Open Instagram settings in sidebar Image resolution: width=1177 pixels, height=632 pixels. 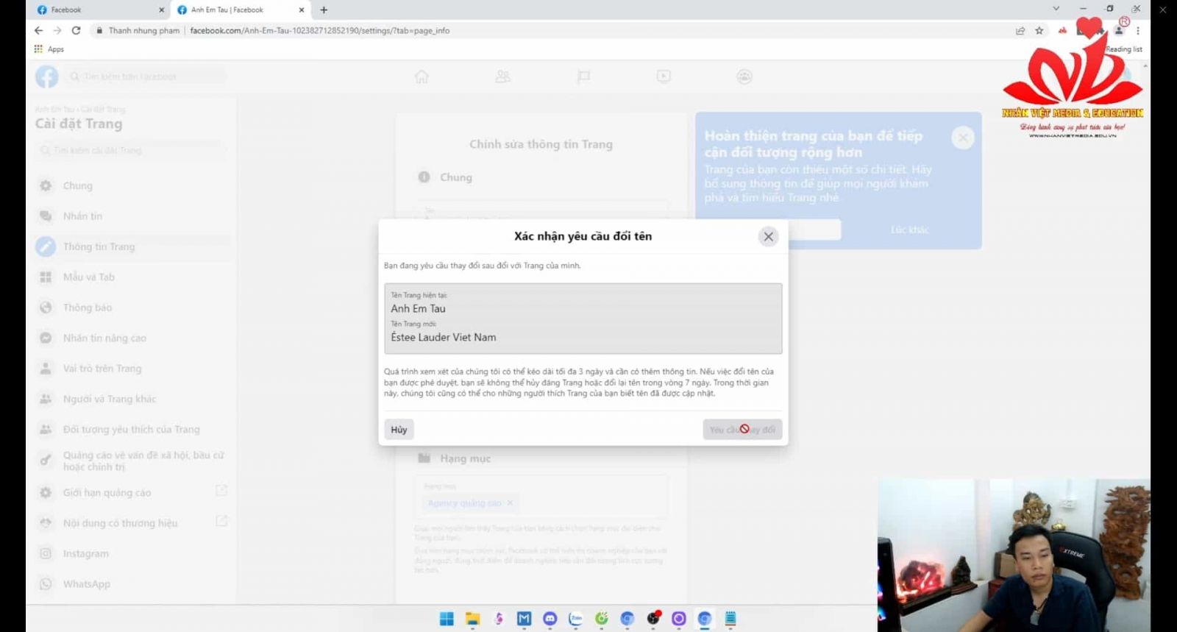click(x=132, y=554)
